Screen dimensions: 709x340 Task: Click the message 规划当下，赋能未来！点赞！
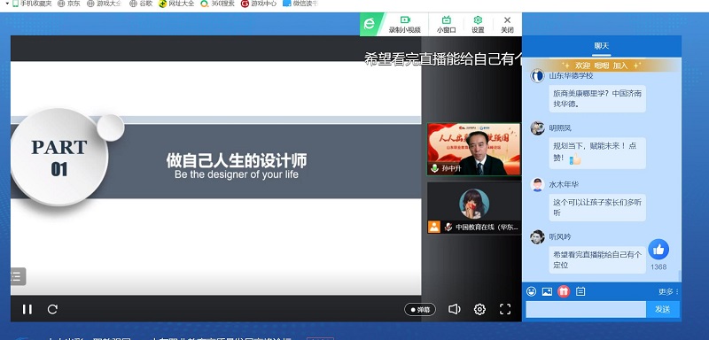point(597,152)
